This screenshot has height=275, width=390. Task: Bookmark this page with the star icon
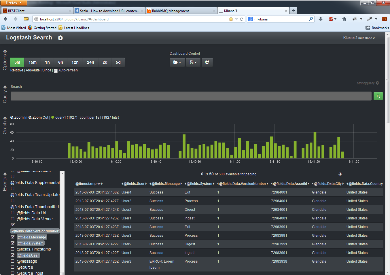pyautogui.click(x=231, y=19)
